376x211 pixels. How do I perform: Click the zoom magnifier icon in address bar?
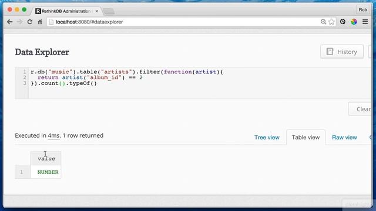(323, 22)
